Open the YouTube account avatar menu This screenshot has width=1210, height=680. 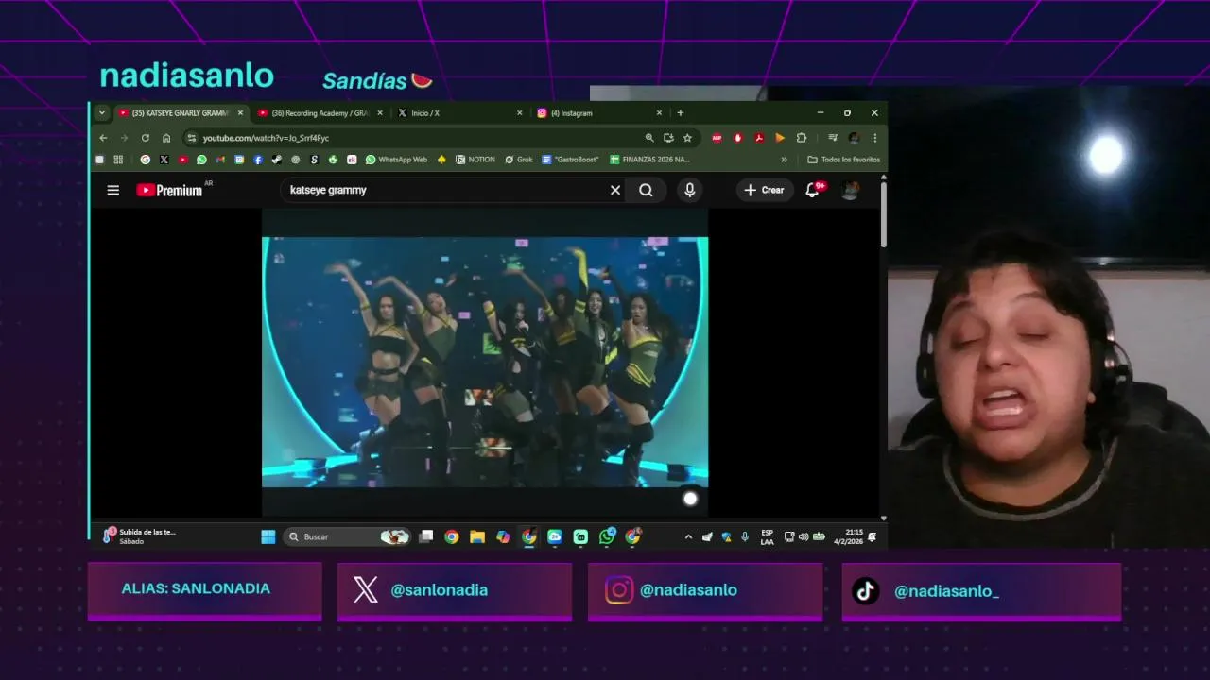851,190
